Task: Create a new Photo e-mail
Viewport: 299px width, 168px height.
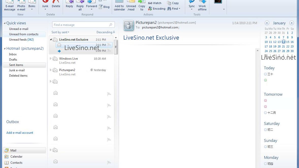Action: [21, 6]
